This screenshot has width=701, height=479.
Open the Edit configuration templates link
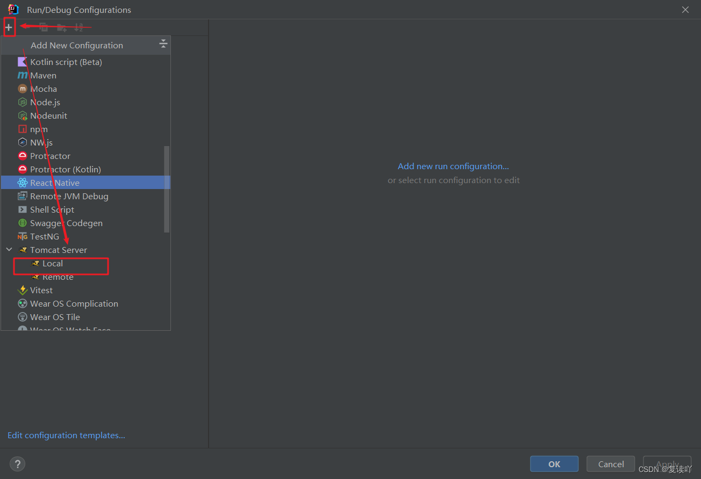pos(66,436)
